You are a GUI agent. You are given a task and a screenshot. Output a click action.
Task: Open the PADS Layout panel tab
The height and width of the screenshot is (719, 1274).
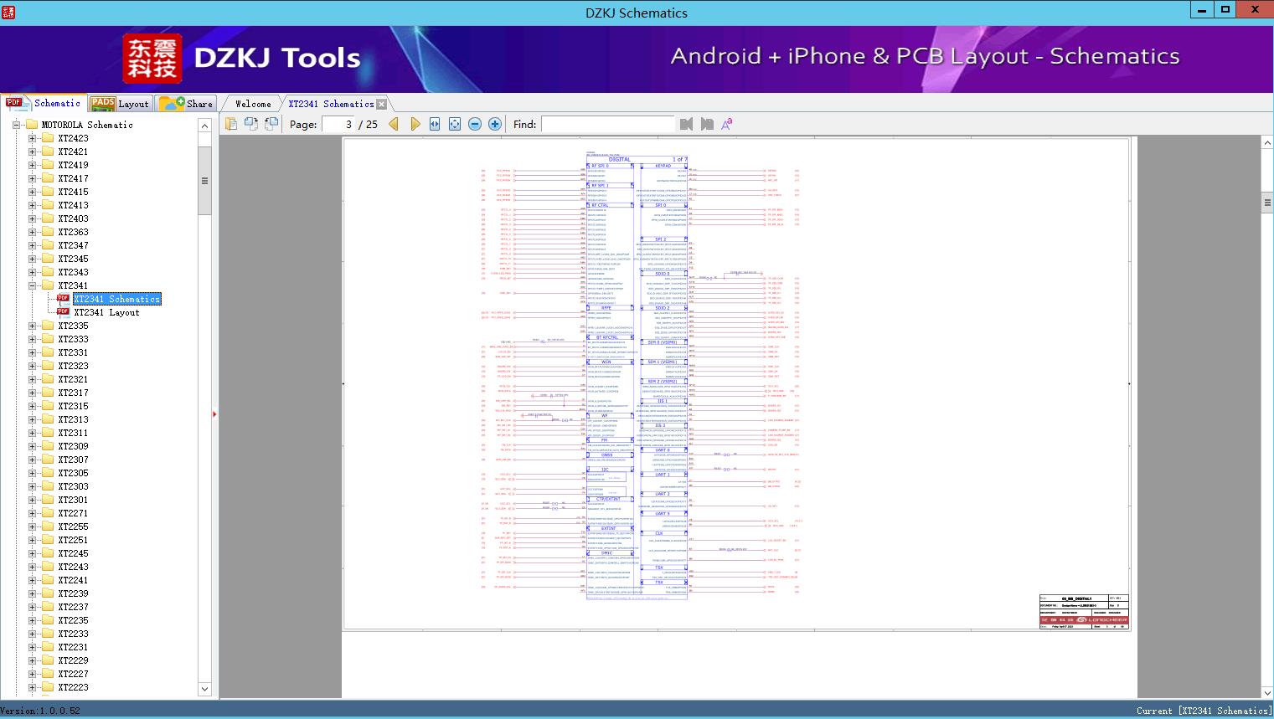(x=119, y=104)
